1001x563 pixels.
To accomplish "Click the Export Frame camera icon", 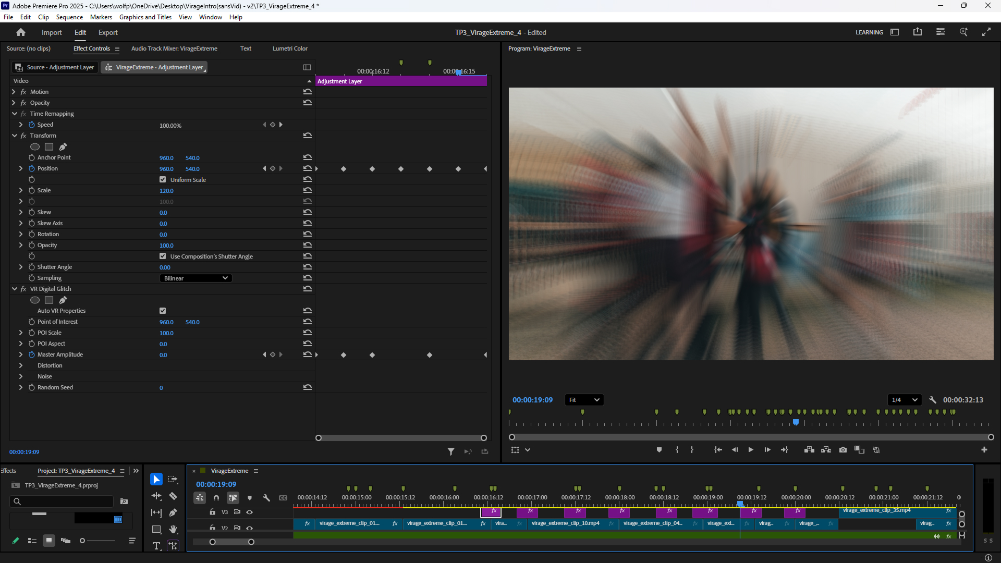I will (x=843, y=450).
